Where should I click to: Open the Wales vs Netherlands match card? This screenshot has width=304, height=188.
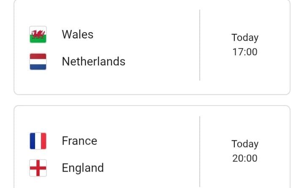click(x=152, y=47)
